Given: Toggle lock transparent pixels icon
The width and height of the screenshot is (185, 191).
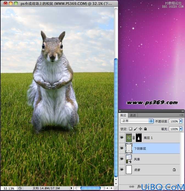Looking at the screenshot, I should tap(130, 129).
